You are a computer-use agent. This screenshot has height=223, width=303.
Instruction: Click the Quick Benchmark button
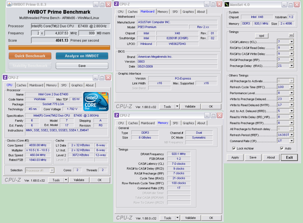[x=30, y=56]
